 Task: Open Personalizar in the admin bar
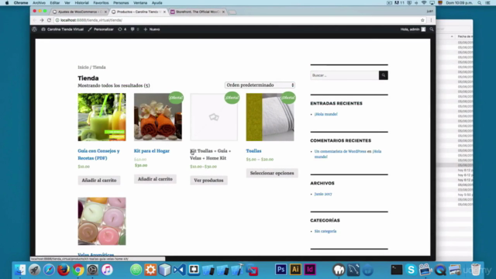(101, 29)
